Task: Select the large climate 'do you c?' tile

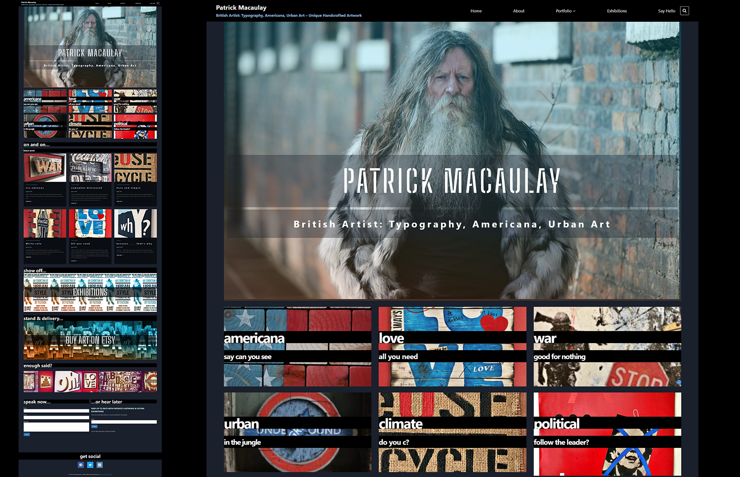Action: [x=452, y=432]
